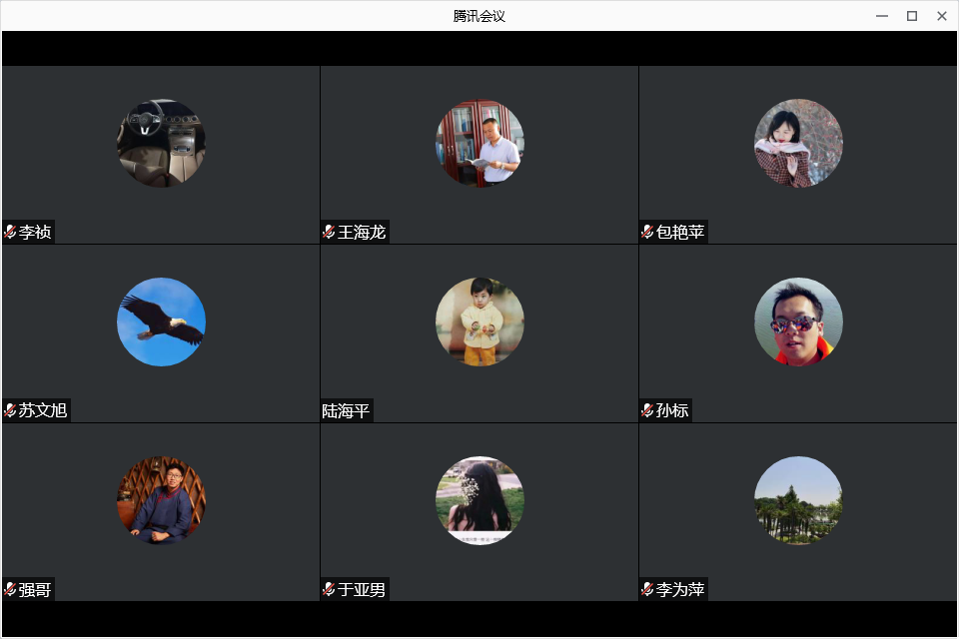Click 李为萍's muted mic icon
The width and height of the screenshot is (959, 639).
647,589
